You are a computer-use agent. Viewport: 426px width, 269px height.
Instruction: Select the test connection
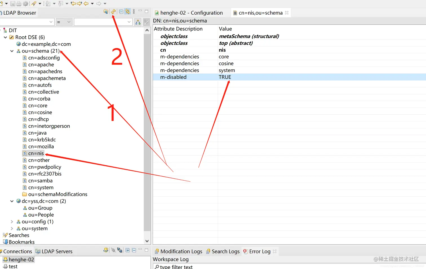click(10, 266)
